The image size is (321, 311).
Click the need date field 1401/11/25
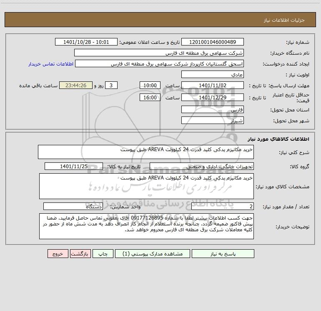pos(74,166)
